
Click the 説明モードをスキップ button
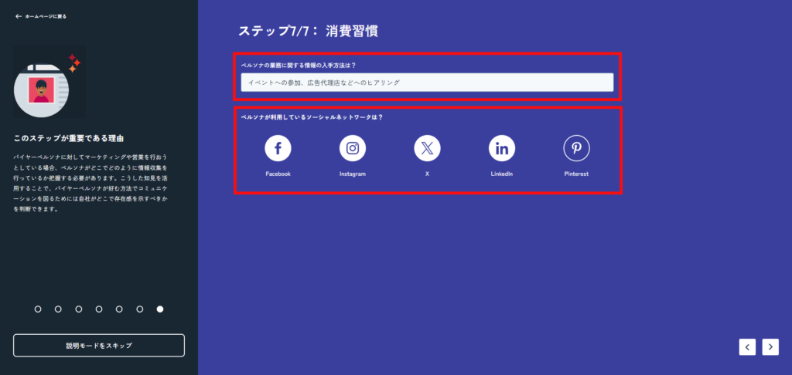point(99,345)
